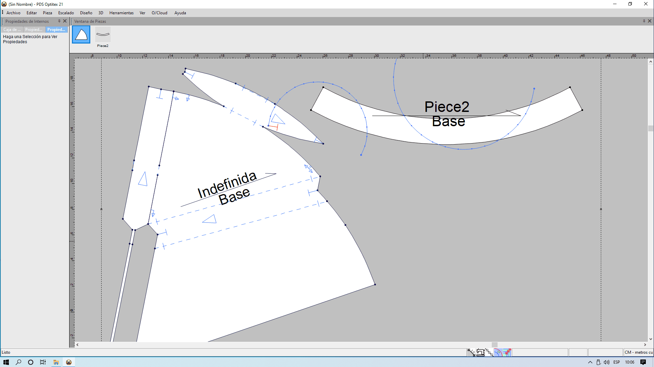Viewport: 654px width, 367px height.
Task: Click the scale ruler icon in status bar
Action: point(471,352)
